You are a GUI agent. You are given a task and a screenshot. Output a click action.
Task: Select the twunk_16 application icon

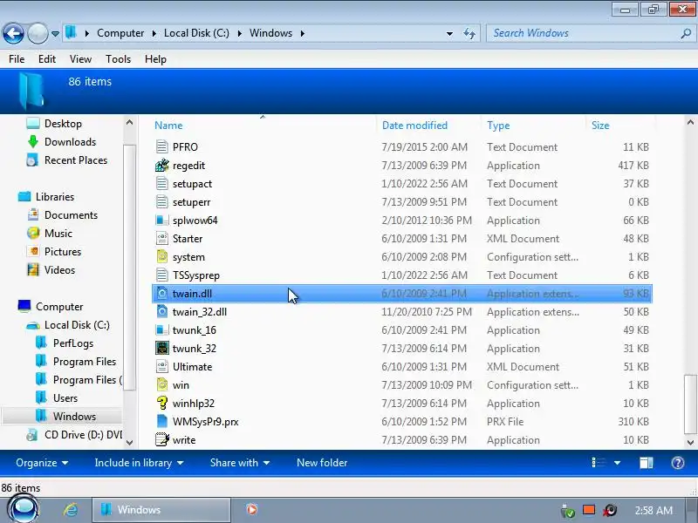(x=162, y=330)
